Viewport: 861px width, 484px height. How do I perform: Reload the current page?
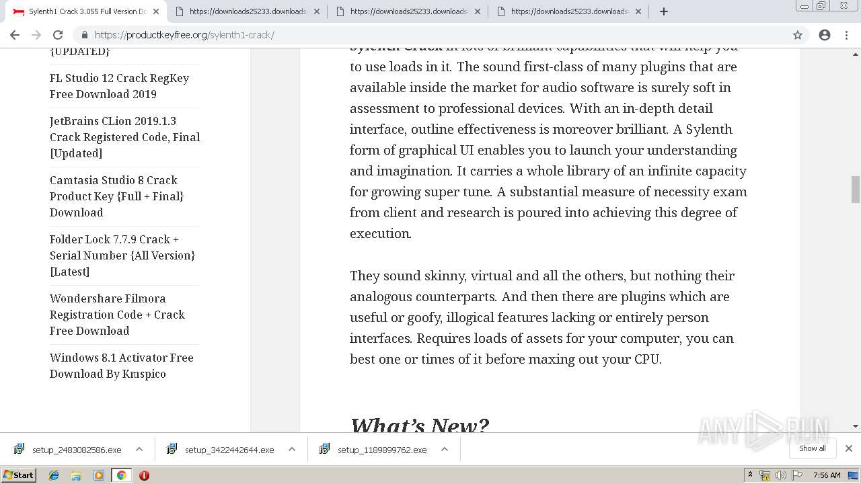[x=58, y=35]
